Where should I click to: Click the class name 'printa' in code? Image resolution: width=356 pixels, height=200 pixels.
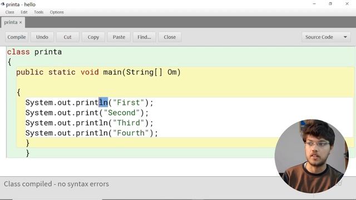pos(48,52)
